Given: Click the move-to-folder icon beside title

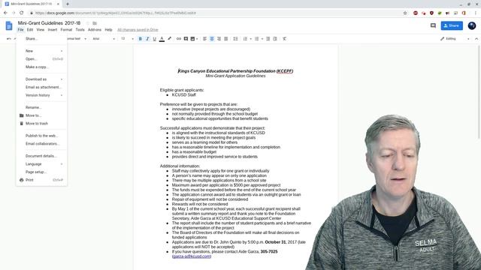Looking at the screenshot, I should click(95, 23).
